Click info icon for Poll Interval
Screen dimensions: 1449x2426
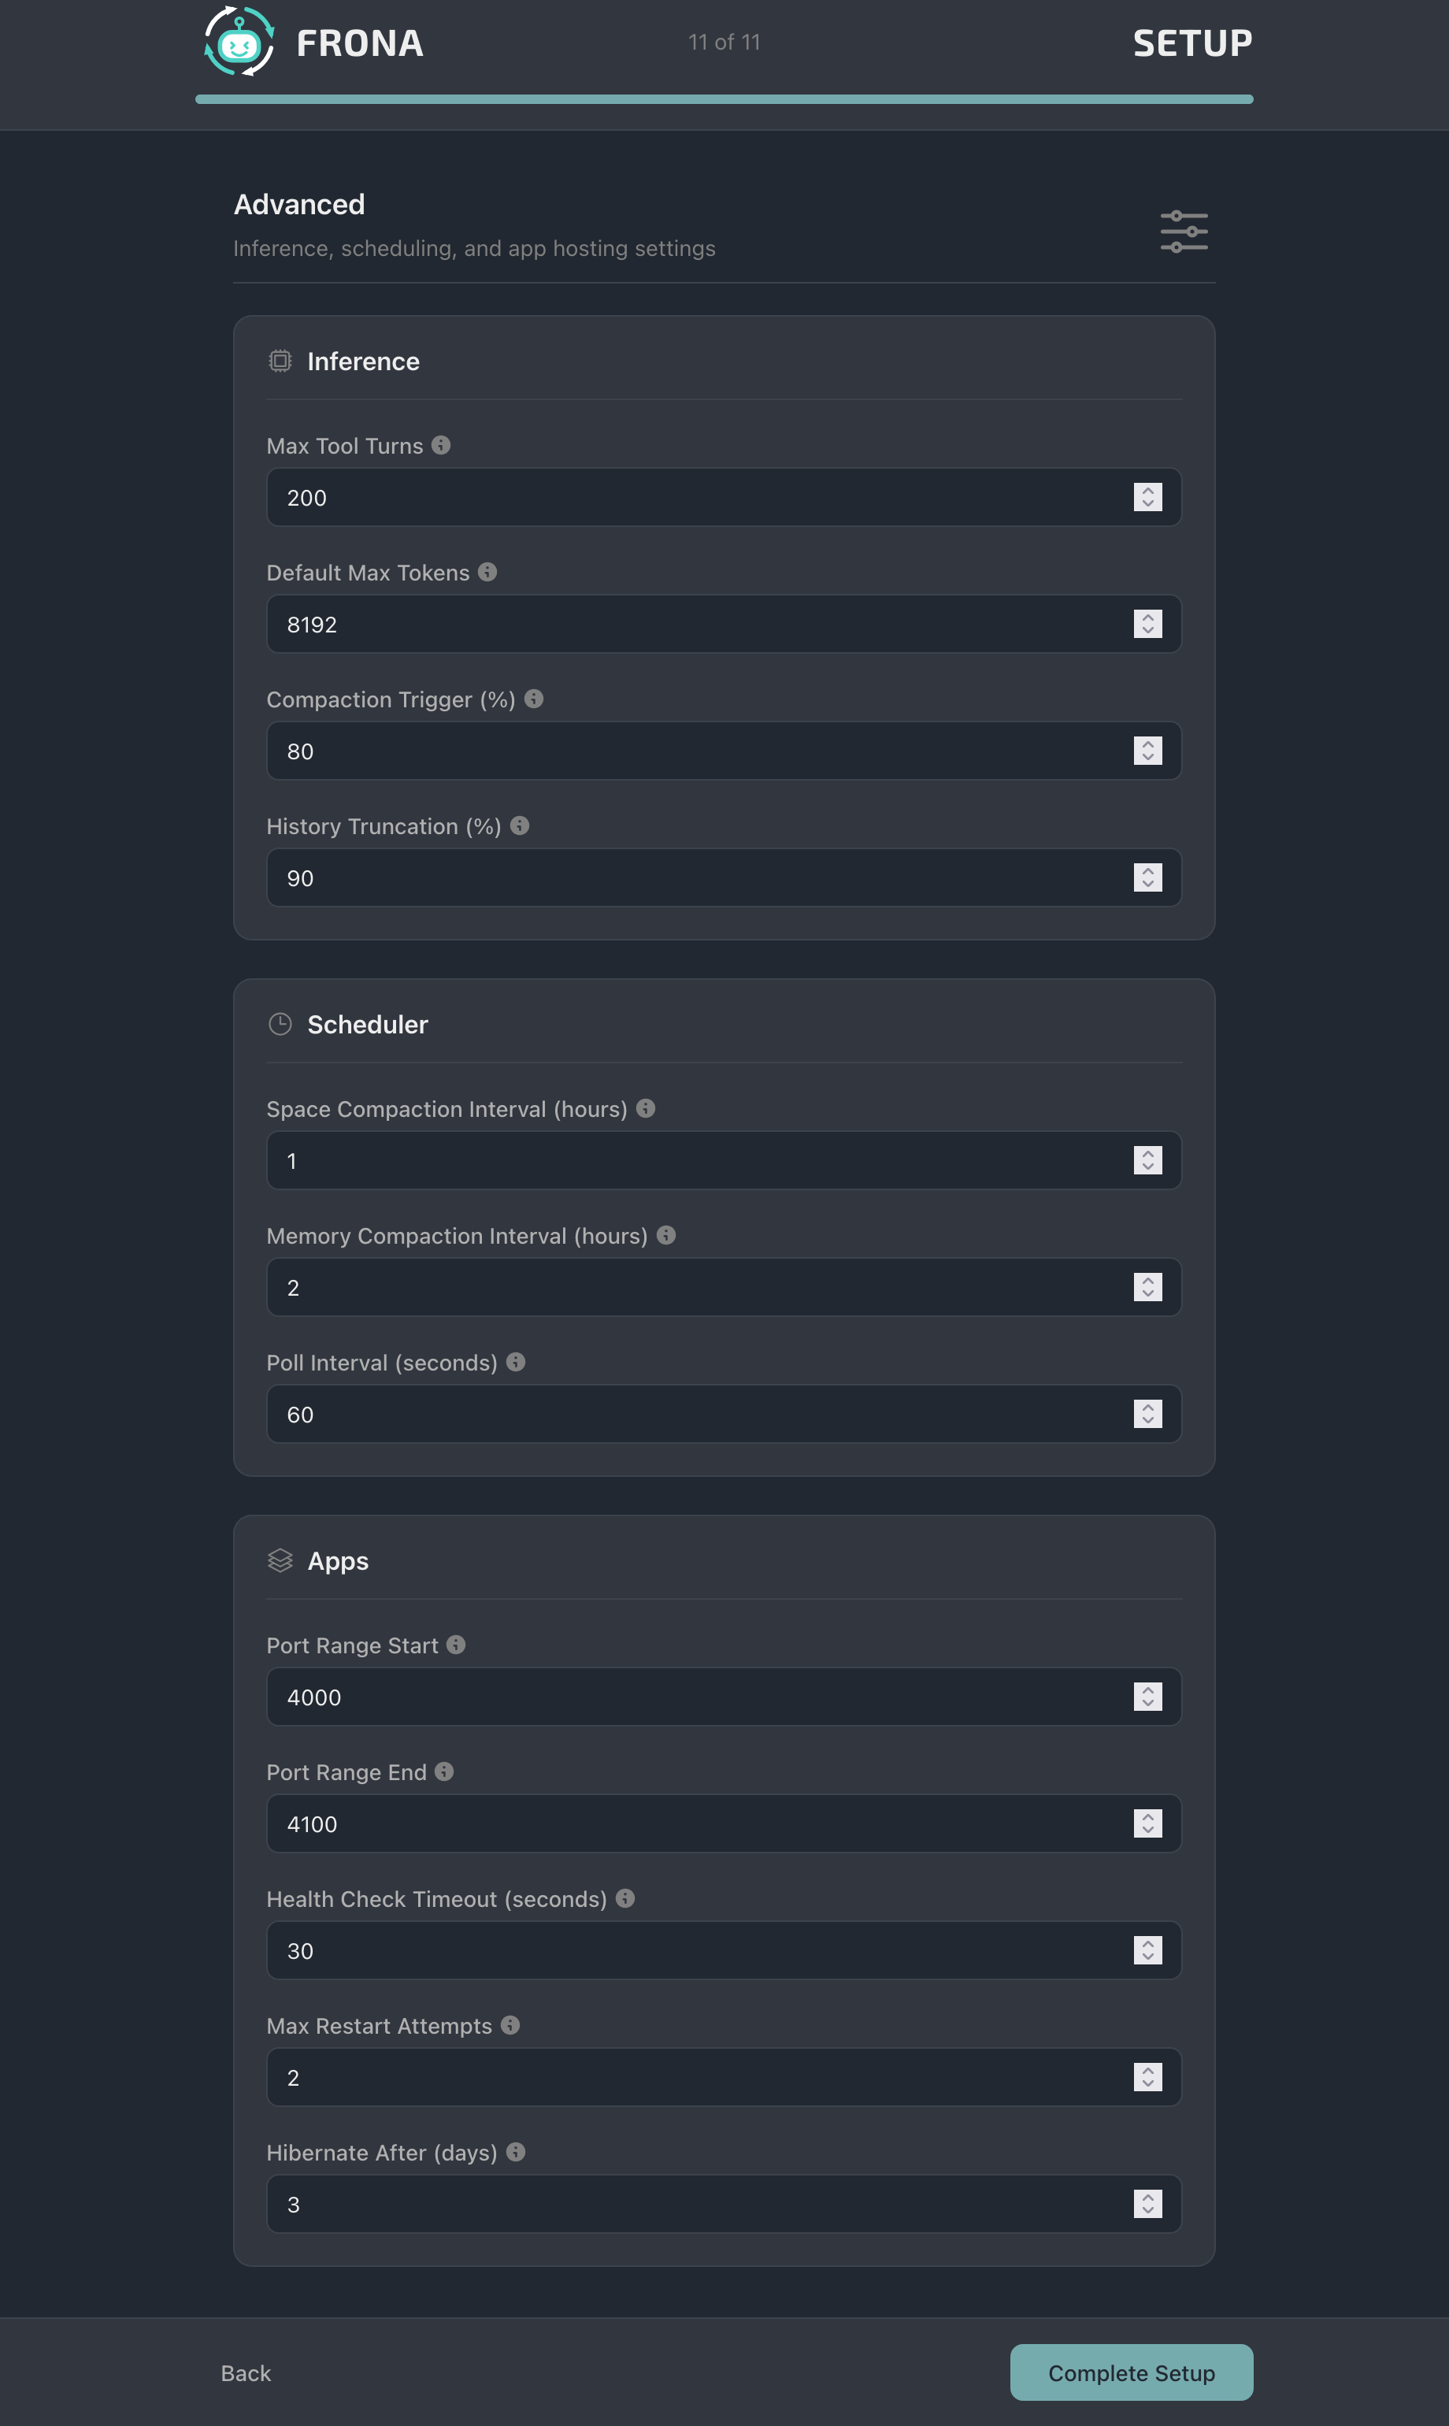pos(516,1363)
